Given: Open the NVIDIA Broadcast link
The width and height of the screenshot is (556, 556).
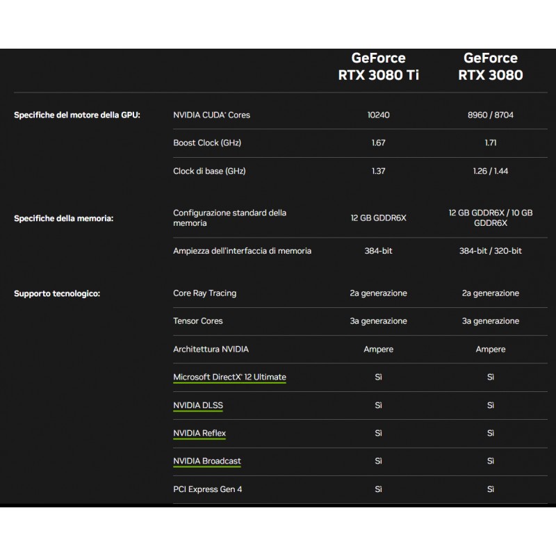Looking at the screenshot, I should pyautogui.click(x=206, y=461).
